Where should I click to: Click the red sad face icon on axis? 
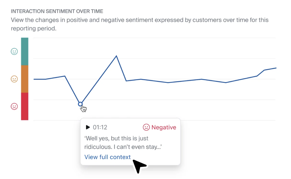click(x=14, y=106)
